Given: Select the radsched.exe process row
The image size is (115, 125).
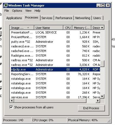Looking at the screenshot, I should coord(55,51).
